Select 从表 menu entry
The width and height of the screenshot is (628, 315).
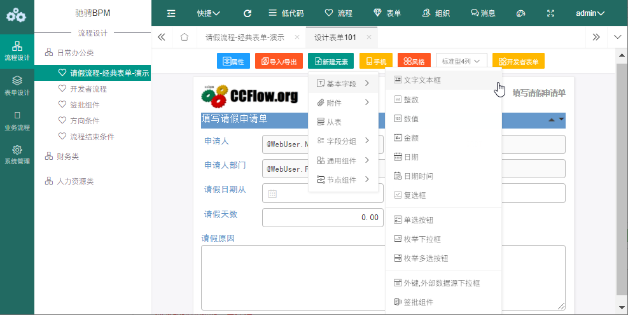(343, 122)
